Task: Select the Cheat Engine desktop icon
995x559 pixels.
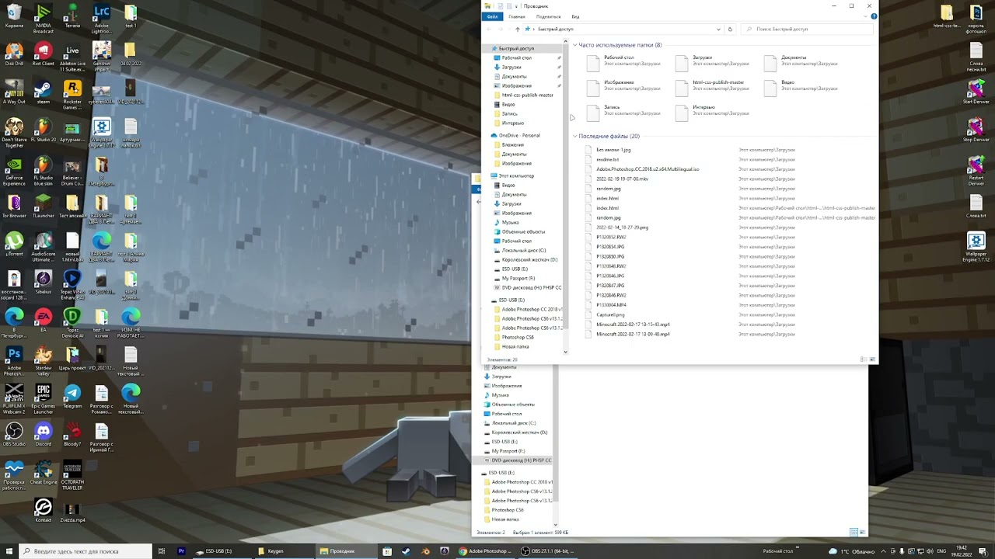Action: (x=44, y=474)
